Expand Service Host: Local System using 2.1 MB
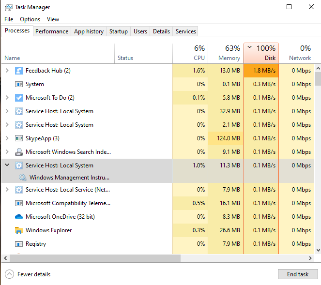 pos(7,125)
